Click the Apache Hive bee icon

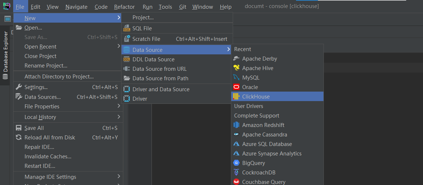(237, 68)
